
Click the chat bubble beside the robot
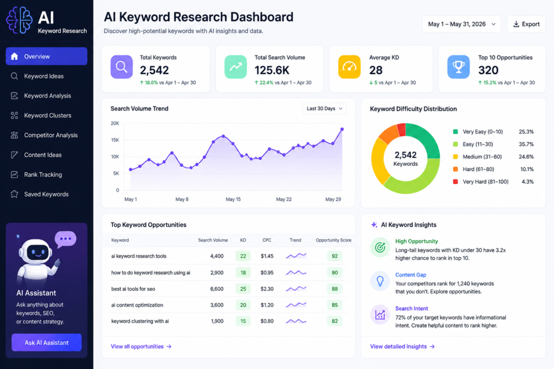click(x=65, y=239)
